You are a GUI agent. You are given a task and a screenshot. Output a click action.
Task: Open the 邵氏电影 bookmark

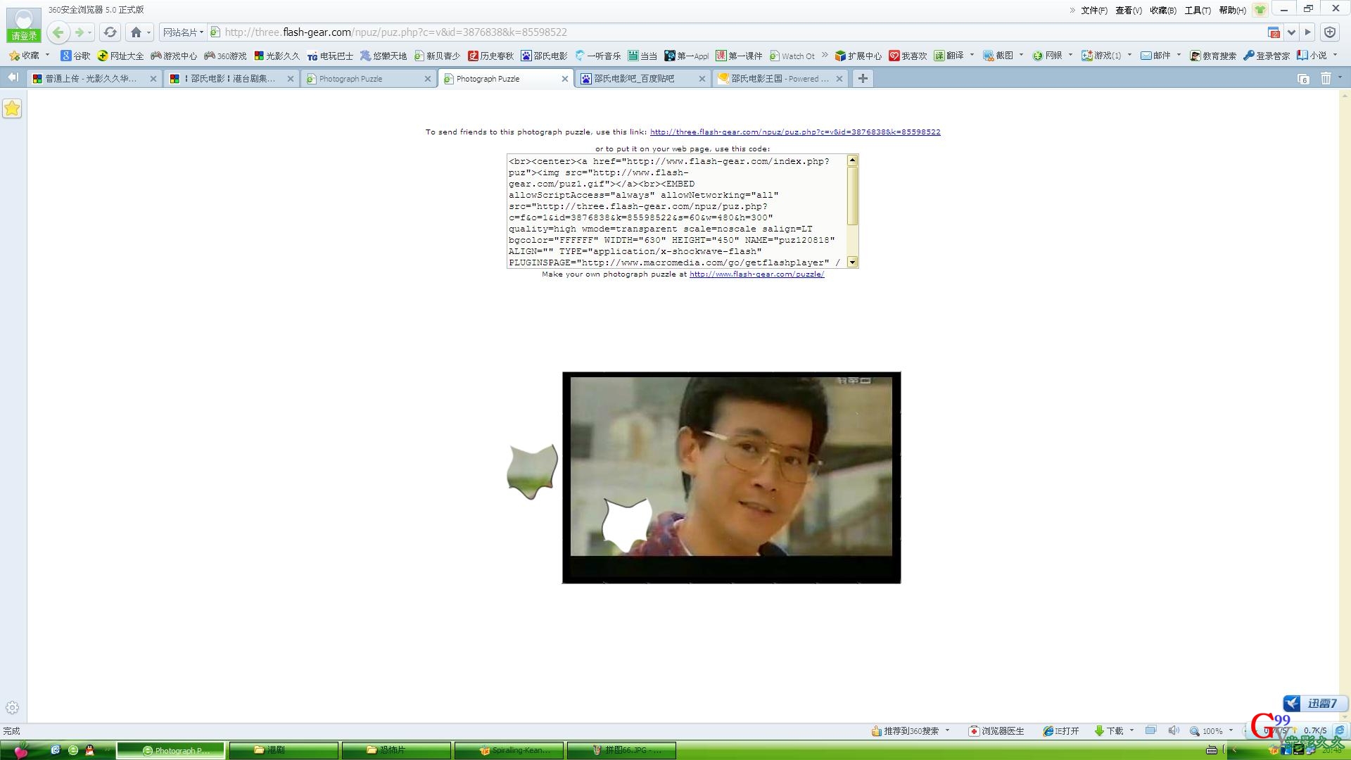(x=544, y=56)
